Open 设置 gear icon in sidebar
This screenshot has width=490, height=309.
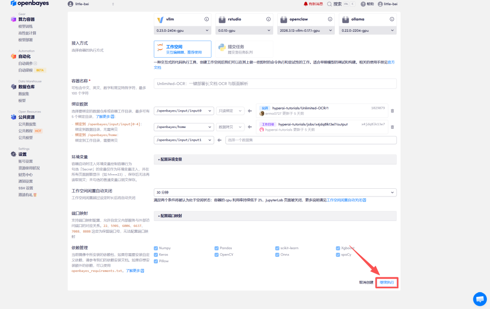click(14, 154)
